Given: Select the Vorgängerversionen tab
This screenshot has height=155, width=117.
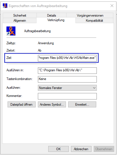Looking at the screenshot, I should (90, 15).
